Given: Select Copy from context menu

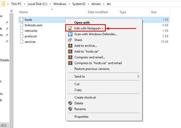Looking at the screenshot, I should click(104, 90).
